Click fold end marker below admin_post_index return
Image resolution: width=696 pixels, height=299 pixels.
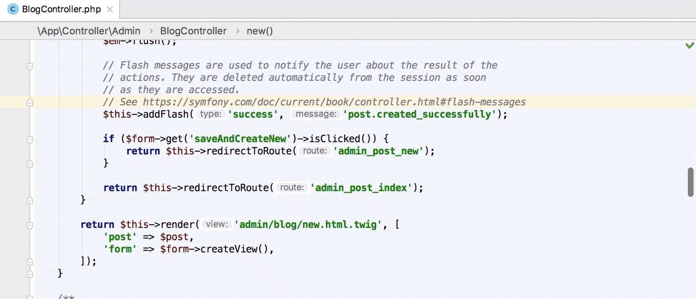(30, 200)
